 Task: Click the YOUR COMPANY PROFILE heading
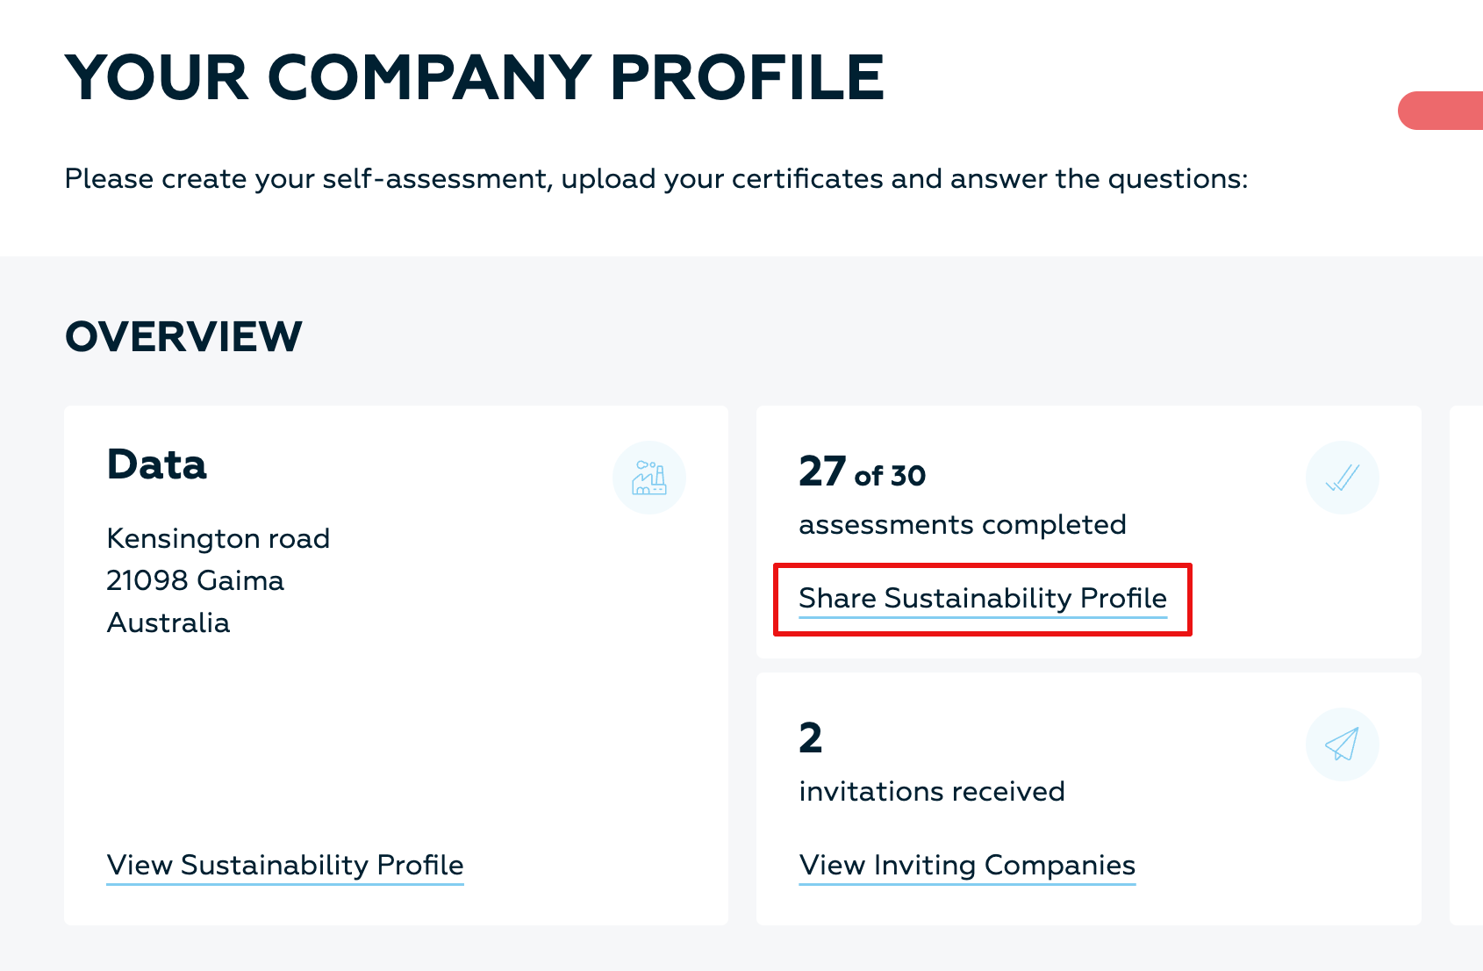click(x=475, y=78)
